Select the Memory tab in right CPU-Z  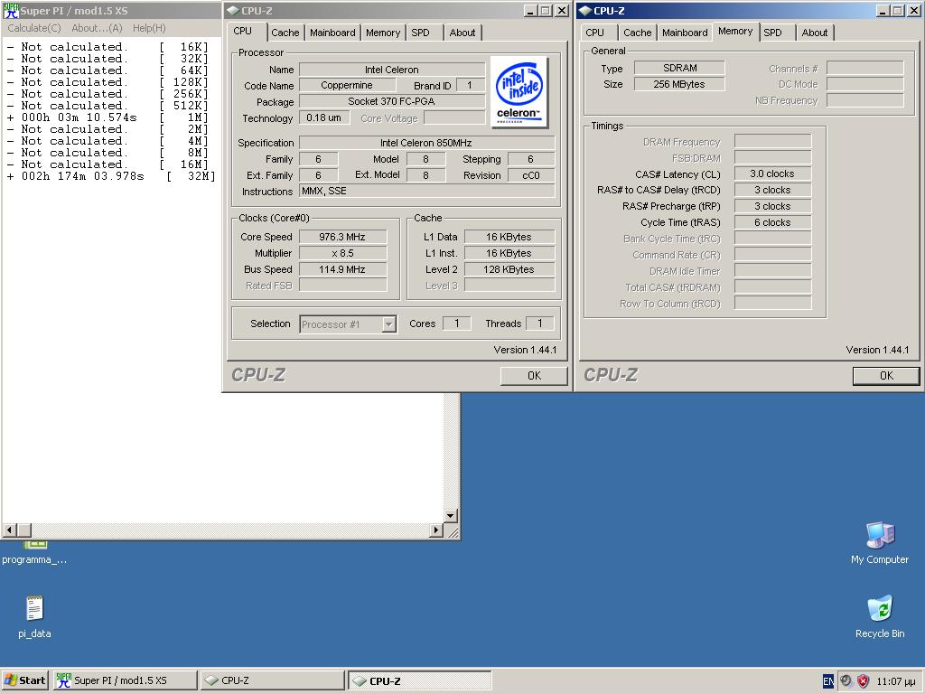[x=735, y=32]
